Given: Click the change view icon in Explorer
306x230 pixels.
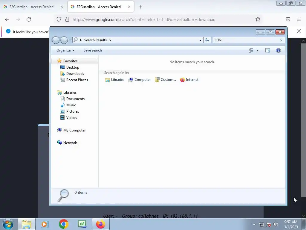Looking at the screenshot, I should pos(251,50).
